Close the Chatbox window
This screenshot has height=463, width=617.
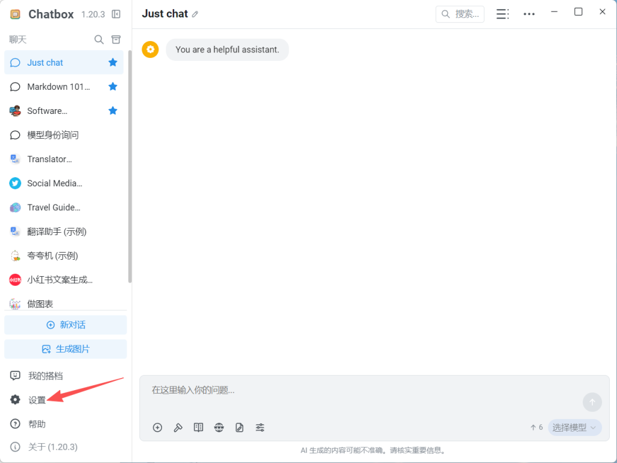click(602, 12)
